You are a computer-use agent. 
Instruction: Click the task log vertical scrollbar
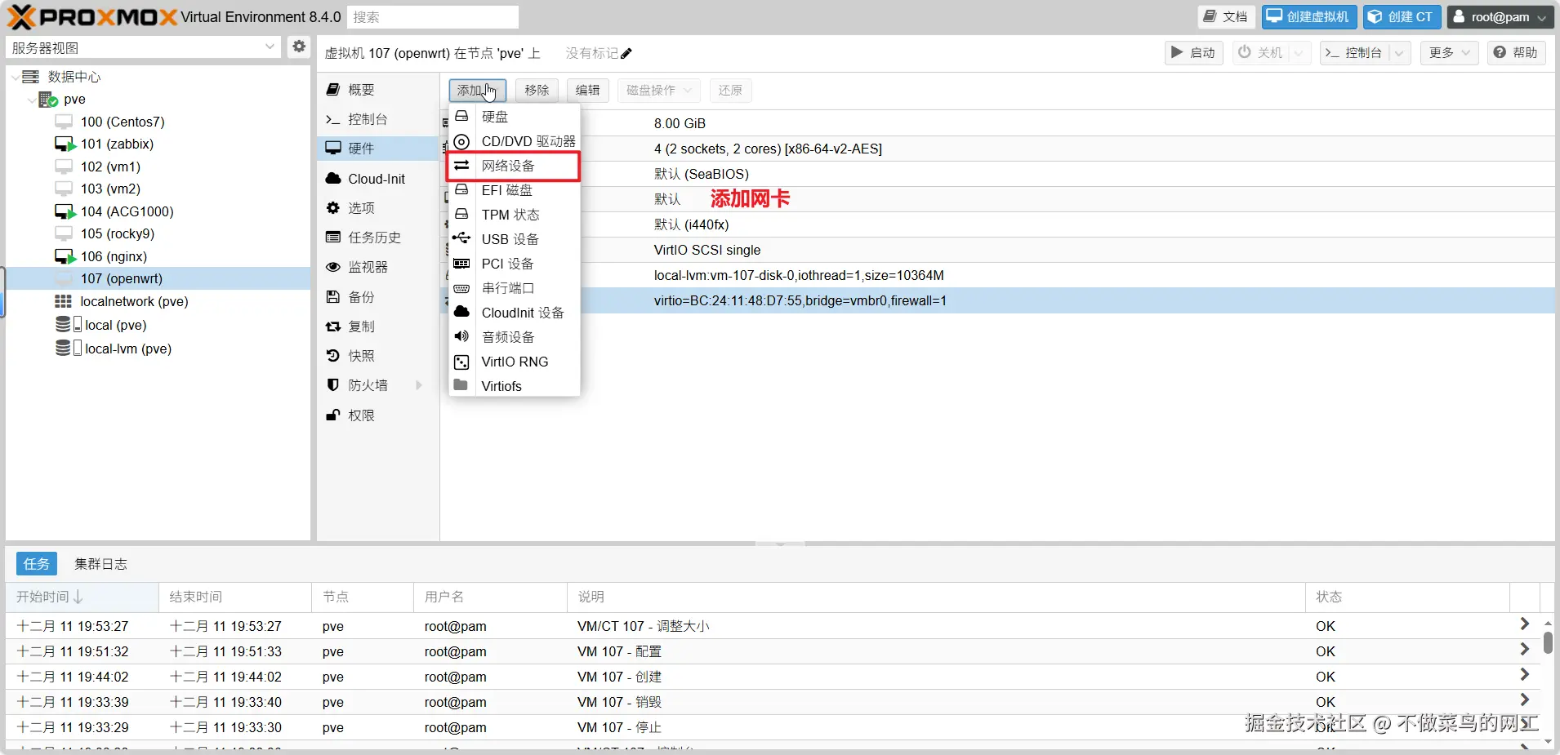(x=1548, y=642)
